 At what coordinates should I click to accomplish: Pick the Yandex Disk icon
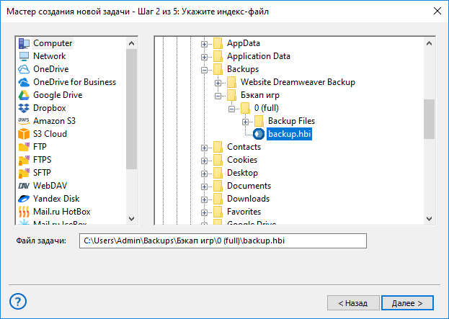(24, 199)
